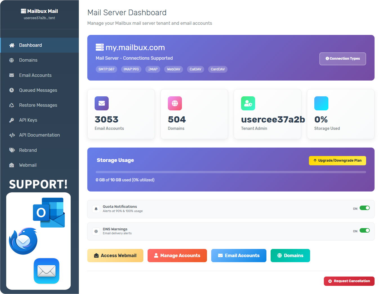Screen dimensions: 383x294
Task: Click the blue Apple Mail envelope logo
Action: (46, 271)
